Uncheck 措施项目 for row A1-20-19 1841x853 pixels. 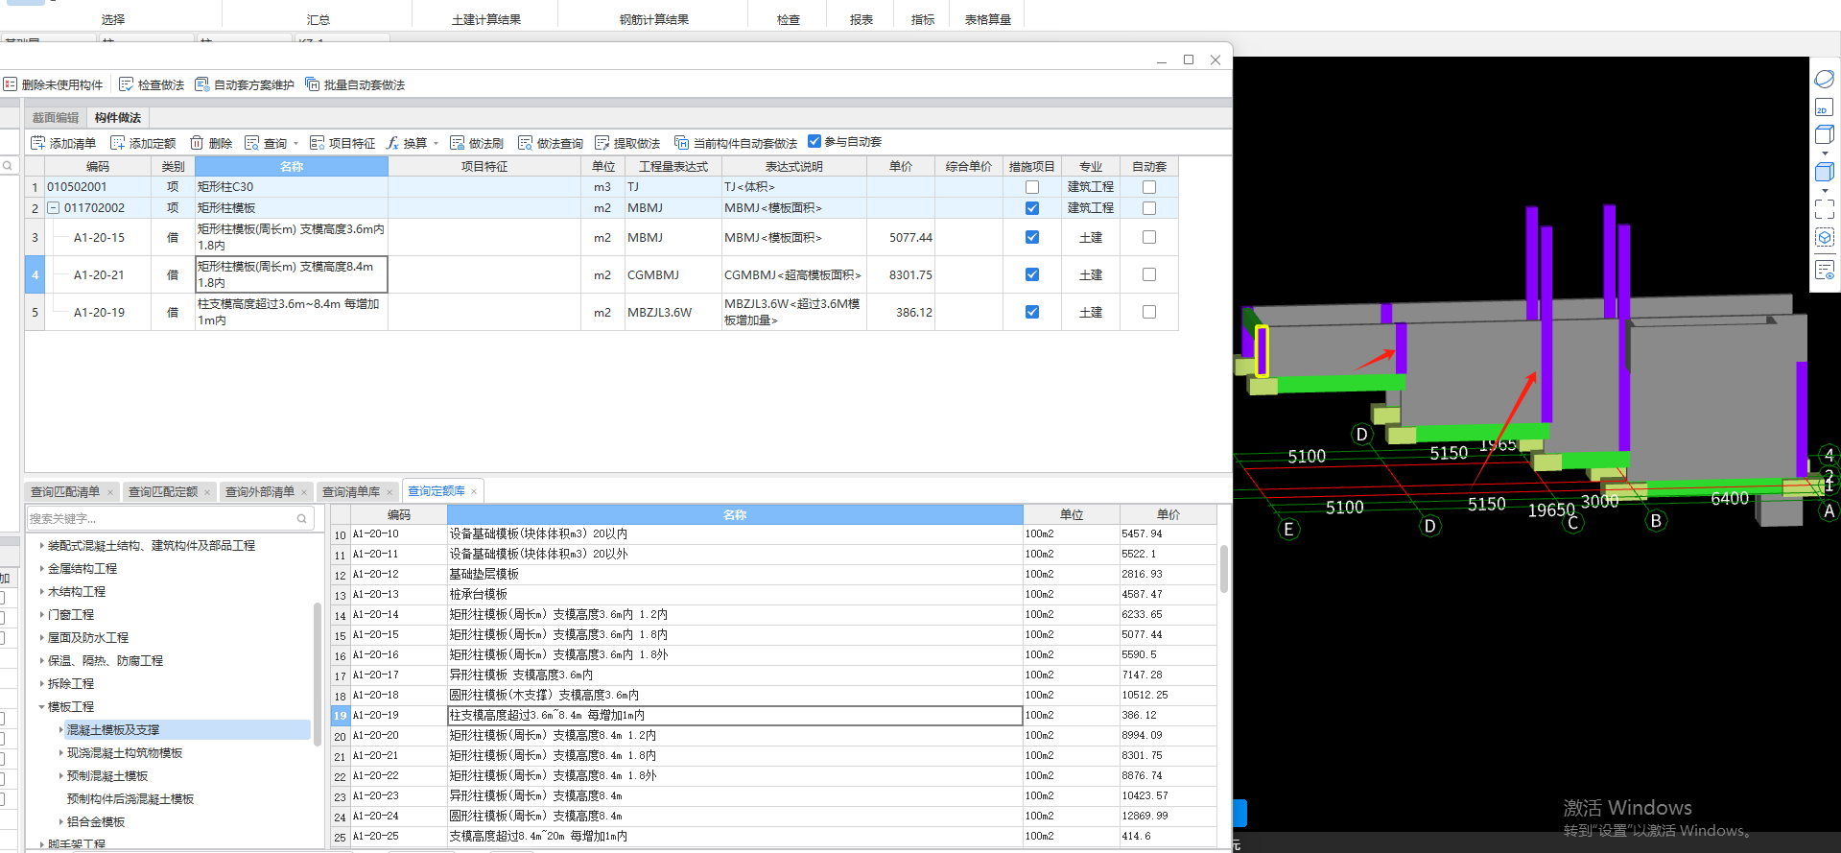[1032, 312]
